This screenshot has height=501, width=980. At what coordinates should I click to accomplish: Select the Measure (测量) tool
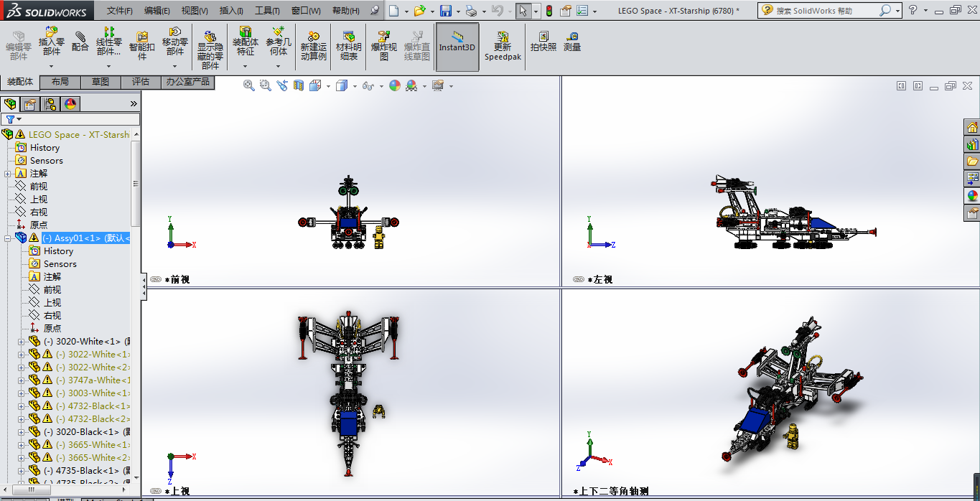pyautogui.click(x=572, y=42)
